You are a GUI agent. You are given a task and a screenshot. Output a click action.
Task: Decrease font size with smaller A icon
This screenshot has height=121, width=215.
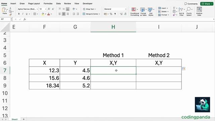(53, 9)
